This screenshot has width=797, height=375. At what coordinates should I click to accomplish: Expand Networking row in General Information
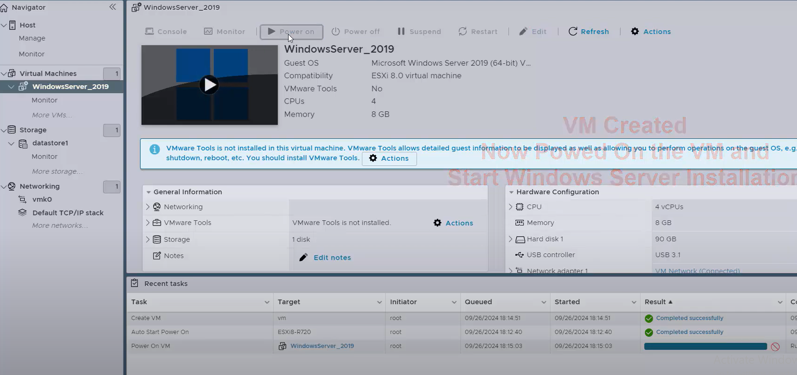[148, 207]
